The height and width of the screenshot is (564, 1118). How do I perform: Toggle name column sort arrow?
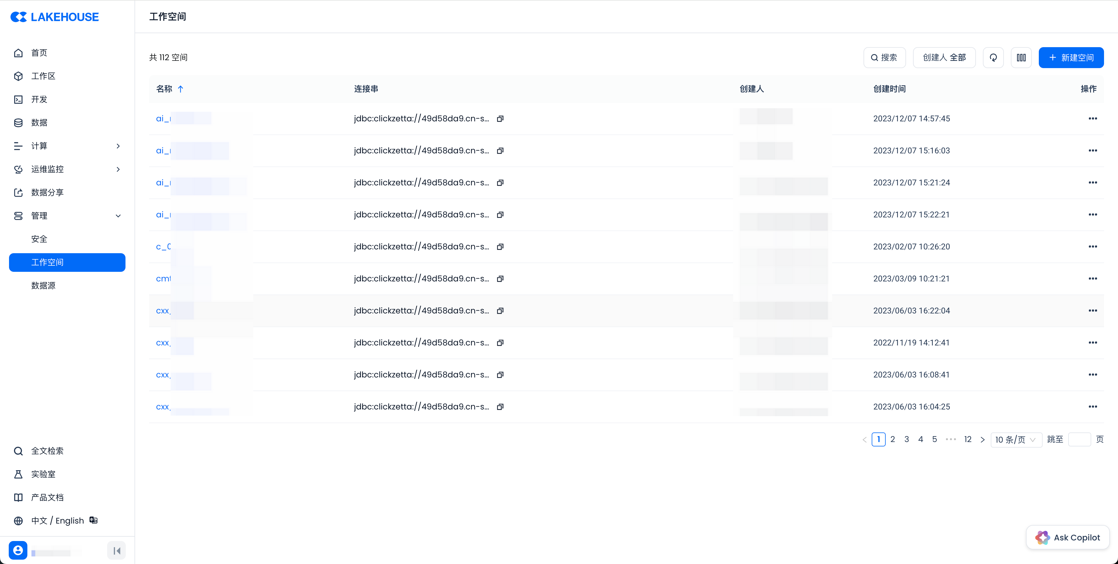[x=181, y=89]
